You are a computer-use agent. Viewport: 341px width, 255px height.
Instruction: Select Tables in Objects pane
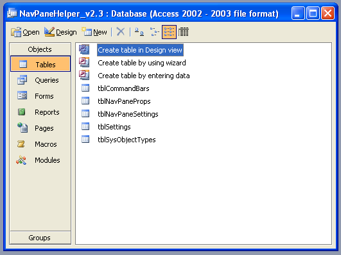pyautogui.click(x=40, y=64)
